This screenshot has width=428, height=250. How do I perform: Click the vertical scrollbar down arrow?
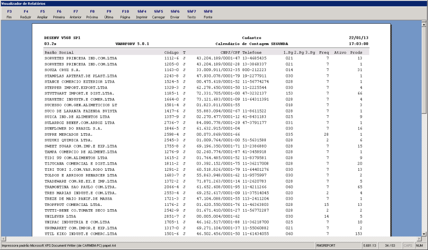pos(424,234)
